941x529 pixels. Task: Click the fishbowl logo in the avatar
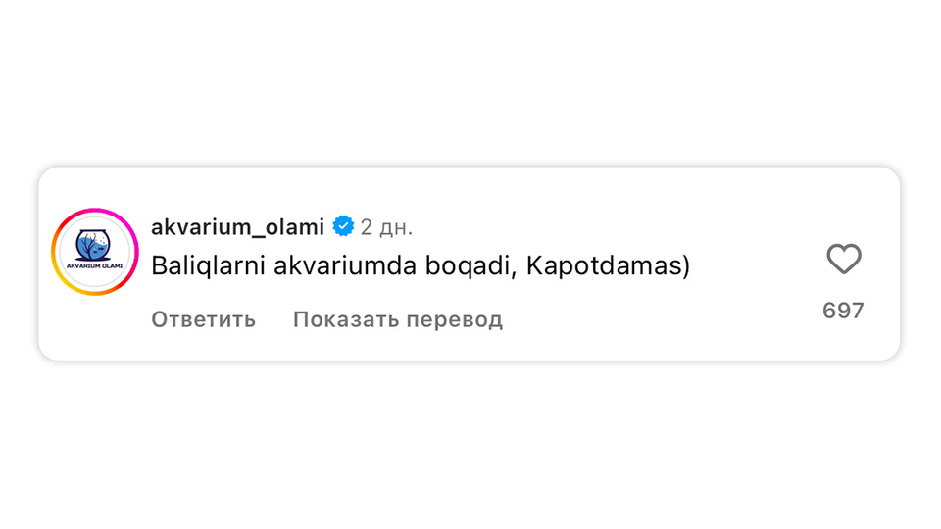click(x=95, y=245)
